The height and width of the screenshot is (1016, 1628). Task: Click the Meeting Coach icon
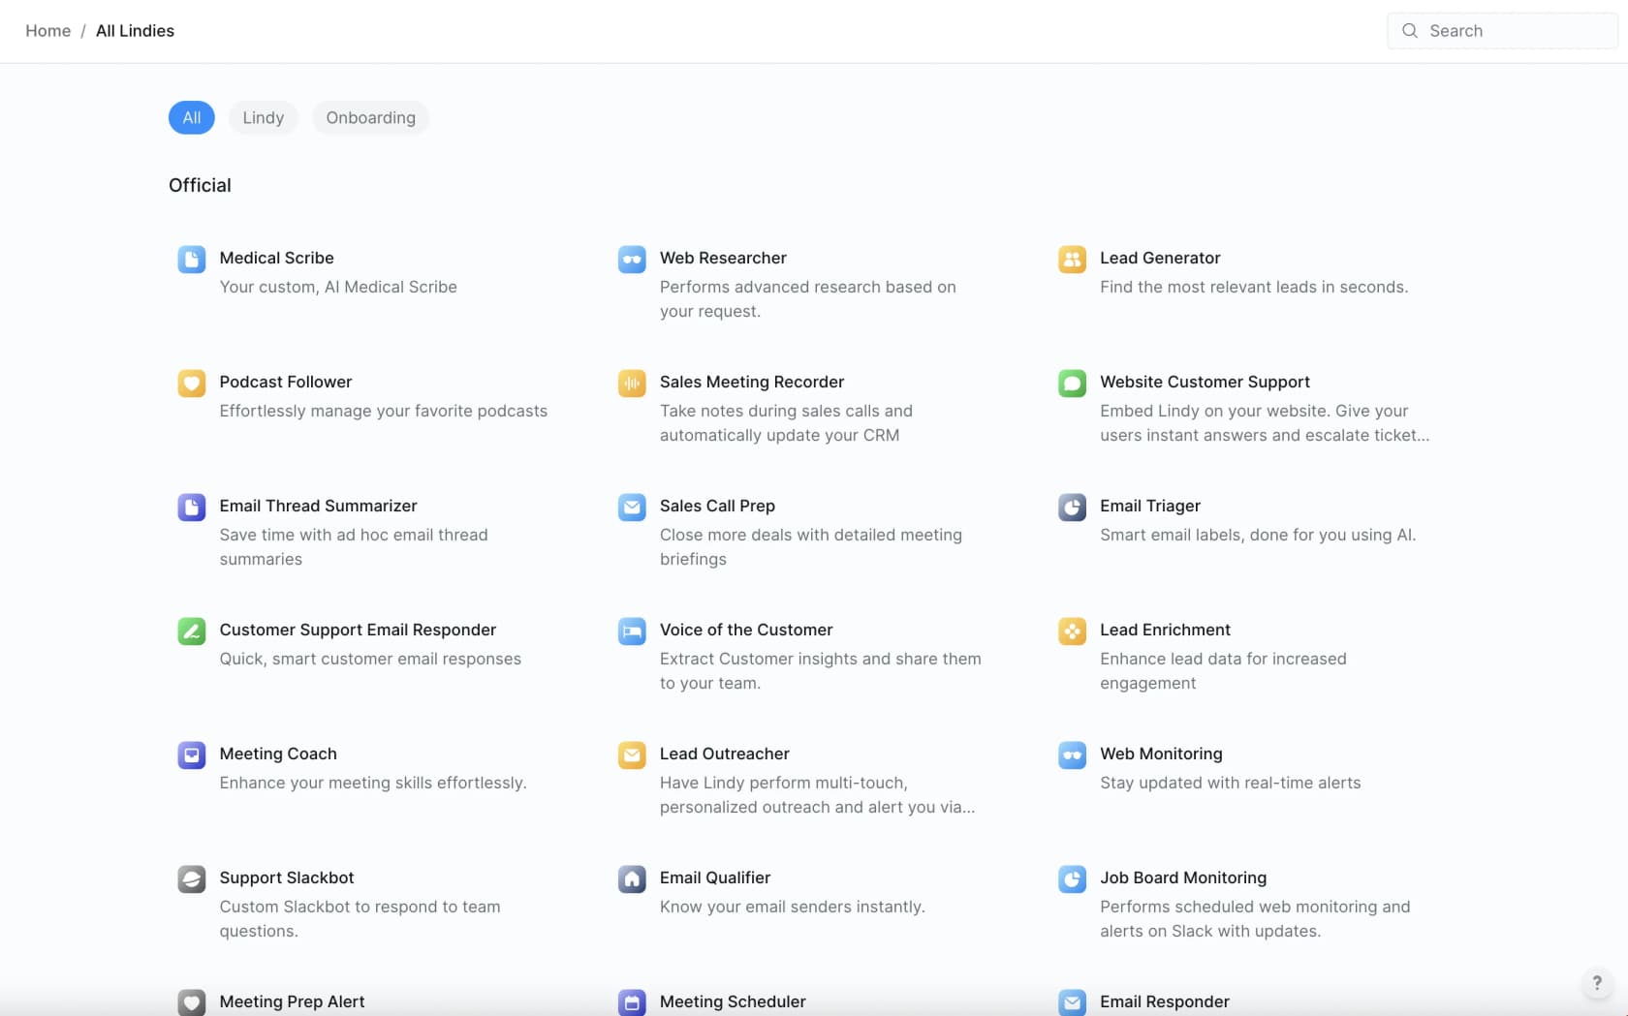[x=192, y=754]
